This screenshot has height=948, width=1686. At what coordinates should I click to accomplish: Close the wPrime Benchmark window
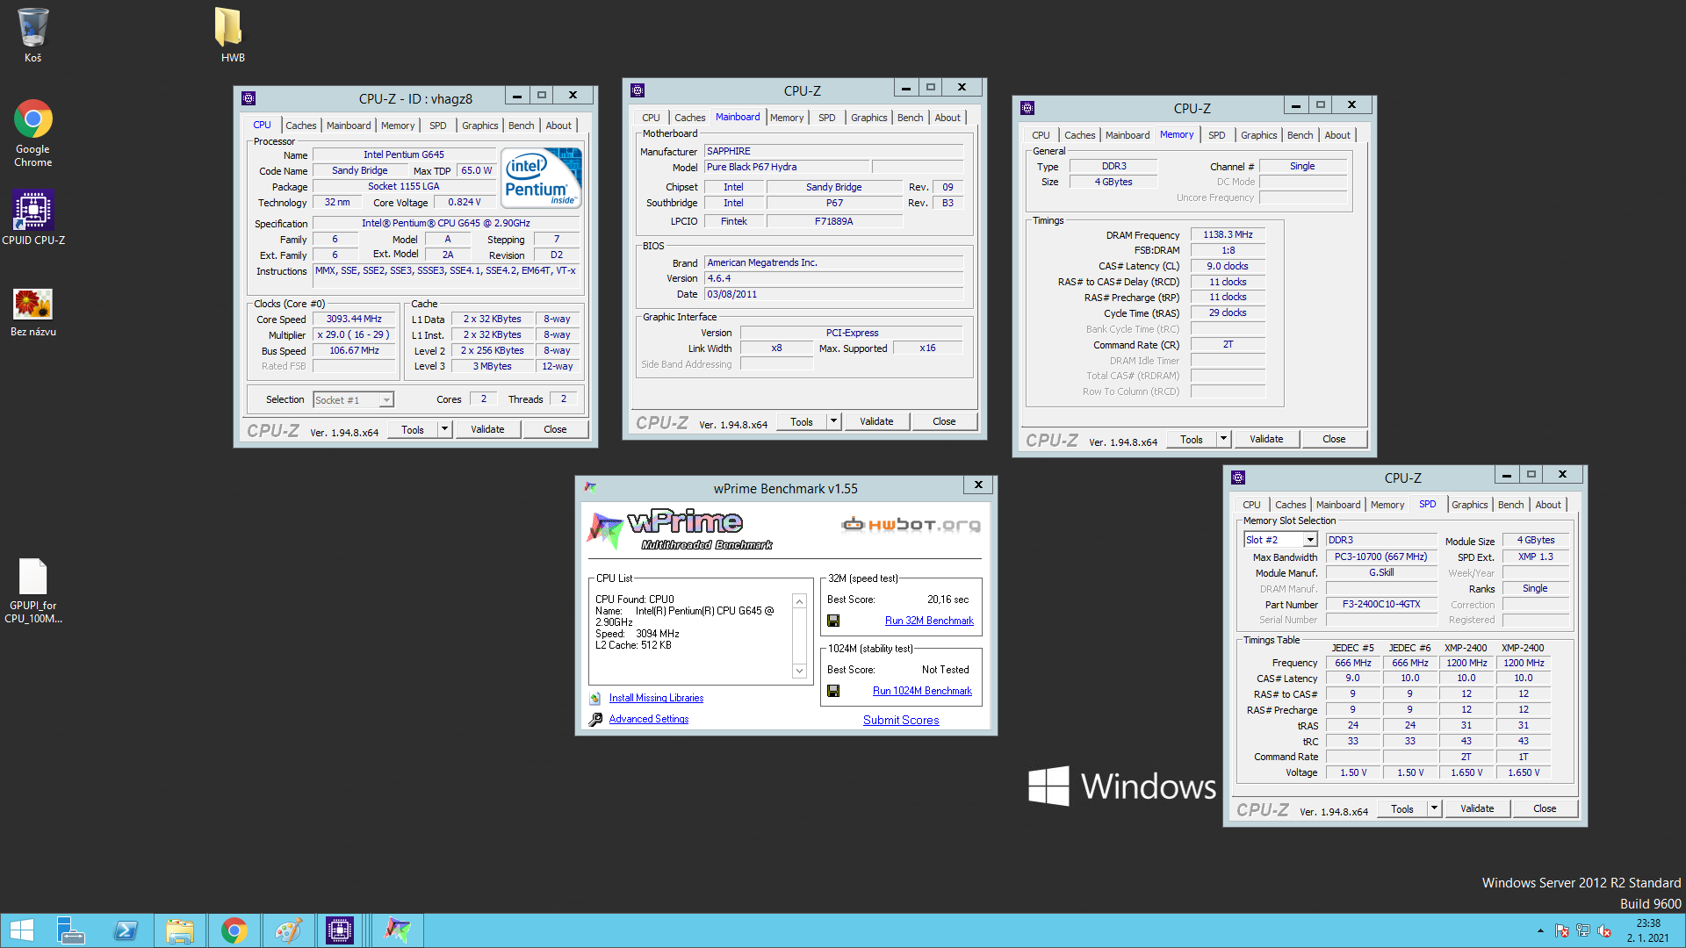tap(978, 485)
